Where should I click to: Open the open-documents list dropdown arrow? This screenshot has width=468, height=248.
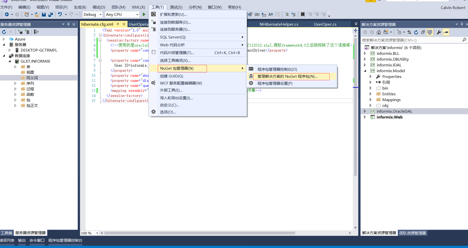click(x=356, y=24)
